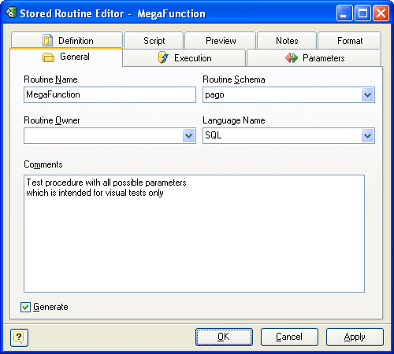Click the Execution lightning bolt icon
The width and height of the screenshot is (394, 354).
(x=163, y=57)
